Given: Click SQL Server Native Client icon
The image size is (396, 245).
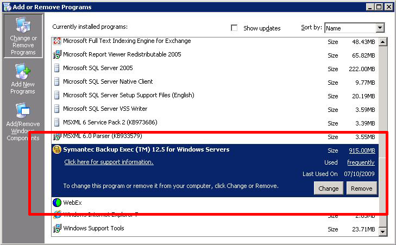Looking at the screenshot, I should pos(57,81).
